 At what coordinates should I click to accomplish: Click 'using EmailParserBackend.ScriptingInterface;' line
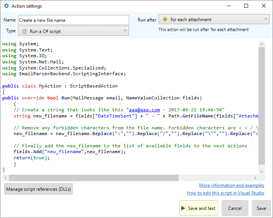pos(64,74)
